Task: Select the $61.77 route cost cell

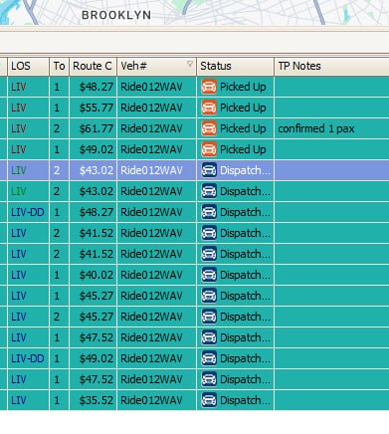Action: click(93, 128)
